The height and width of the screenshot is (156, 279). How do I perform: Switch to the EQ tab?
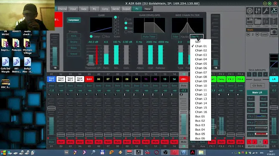click(94, 8)
